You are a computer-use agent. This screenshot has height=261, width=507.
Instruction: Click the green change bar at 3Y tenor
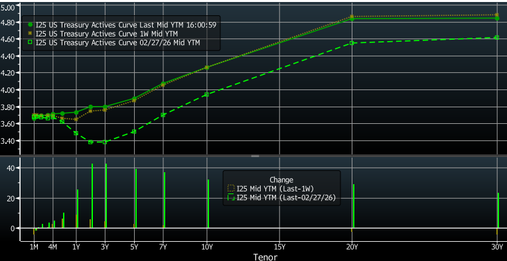pyautogui.click(x=106, y=196)
